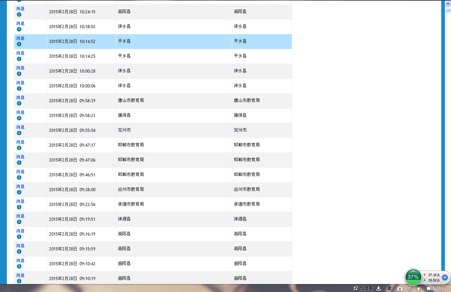Click info icon in the 09:15:59 高阳县 row
This screenshot has height=292, width=451.
pos(19,252)
